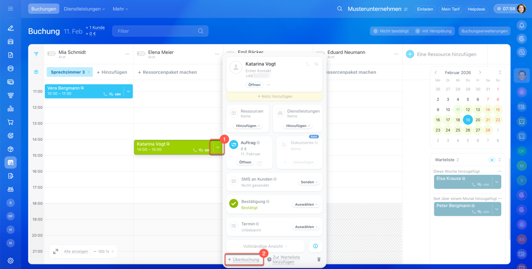The height and width of the screenshot is (269, 532).
Task: Decrease zoom with minus next to 100 %
Action: point(95,252)
